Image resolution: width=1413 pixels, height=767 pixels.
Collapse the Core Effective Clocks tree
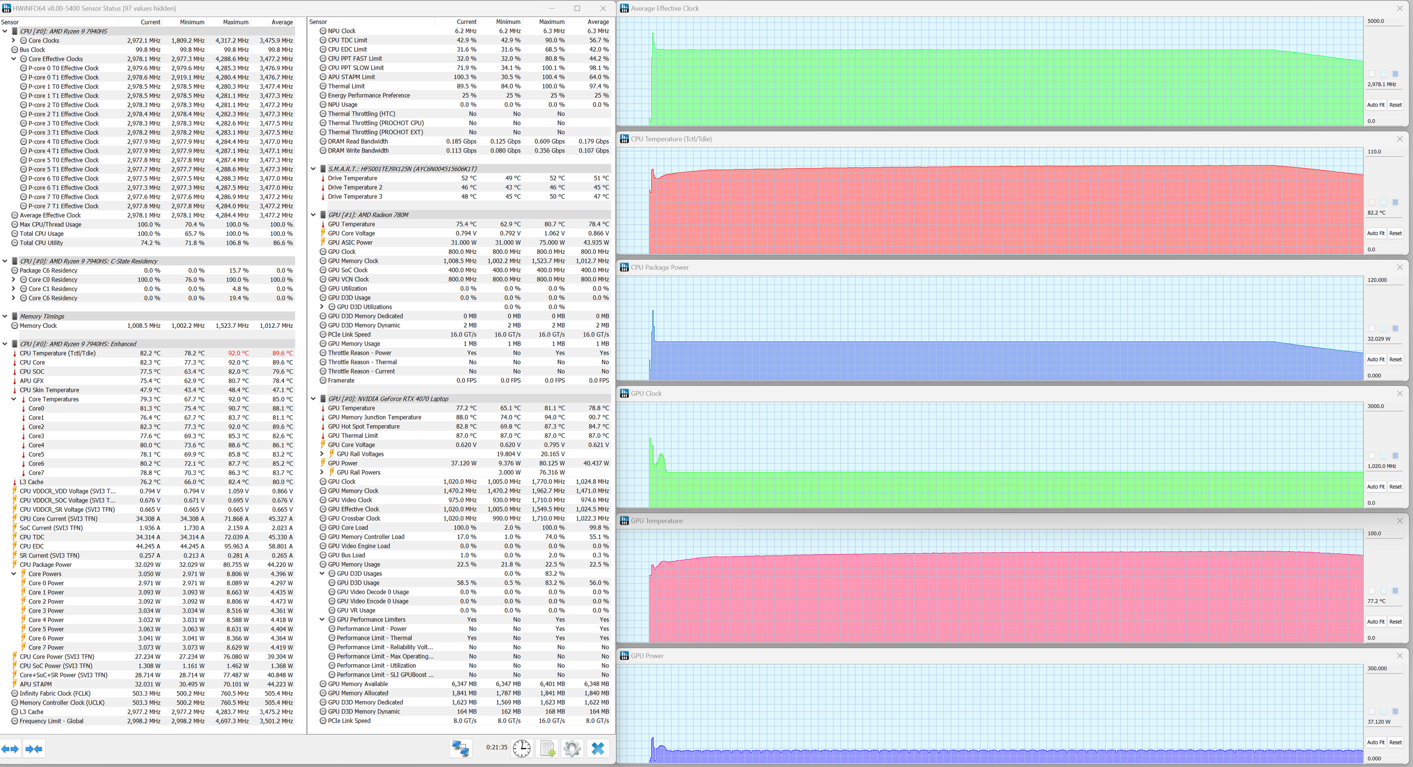(x=14, y=59)
